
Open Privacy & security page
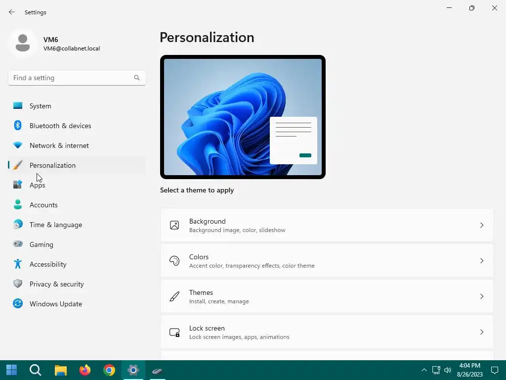77,284
